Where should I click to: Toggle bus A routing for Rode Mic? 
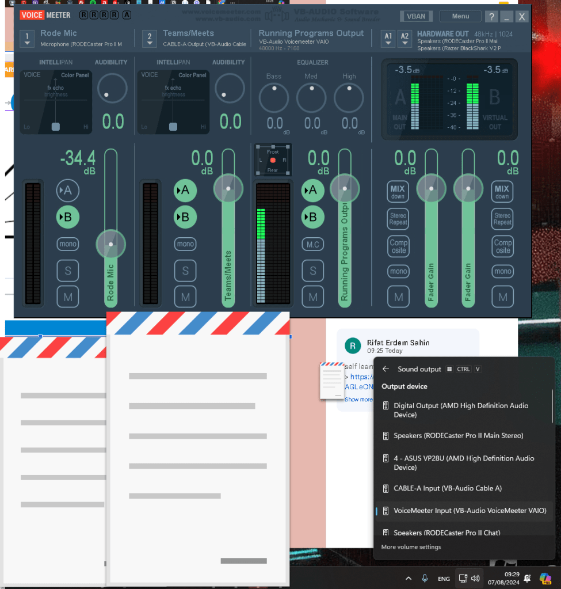pyautogui.click(x=67, y=191)
